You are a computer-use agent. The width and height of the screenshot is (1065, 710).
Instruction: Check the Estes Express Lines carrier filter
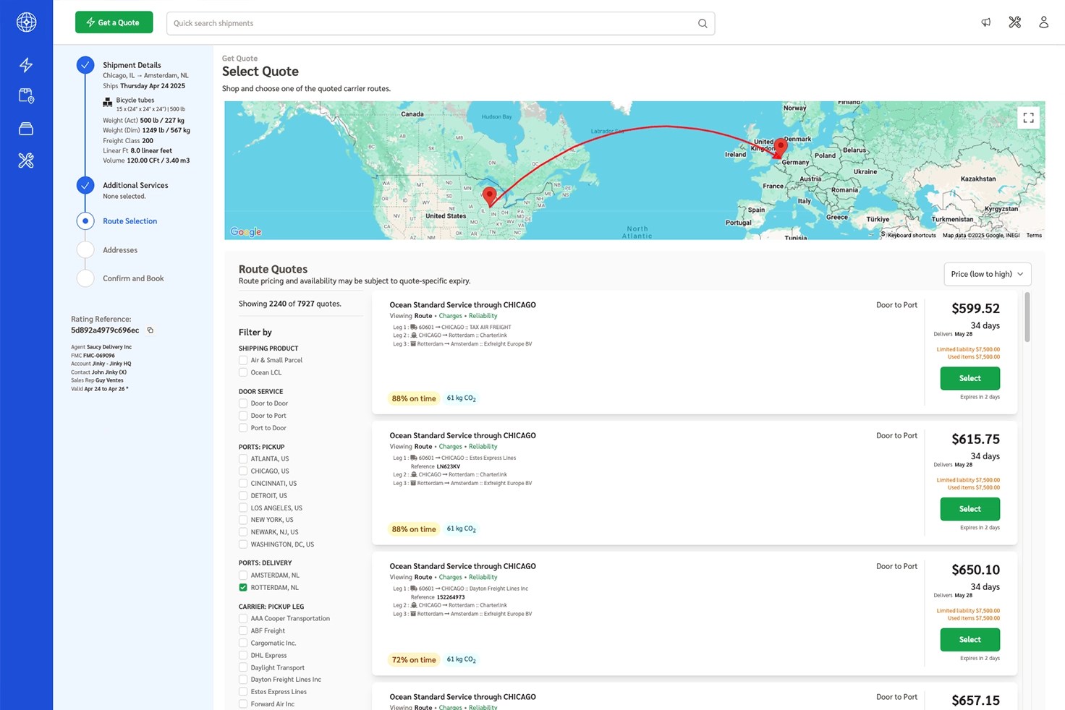click(243, 692)
